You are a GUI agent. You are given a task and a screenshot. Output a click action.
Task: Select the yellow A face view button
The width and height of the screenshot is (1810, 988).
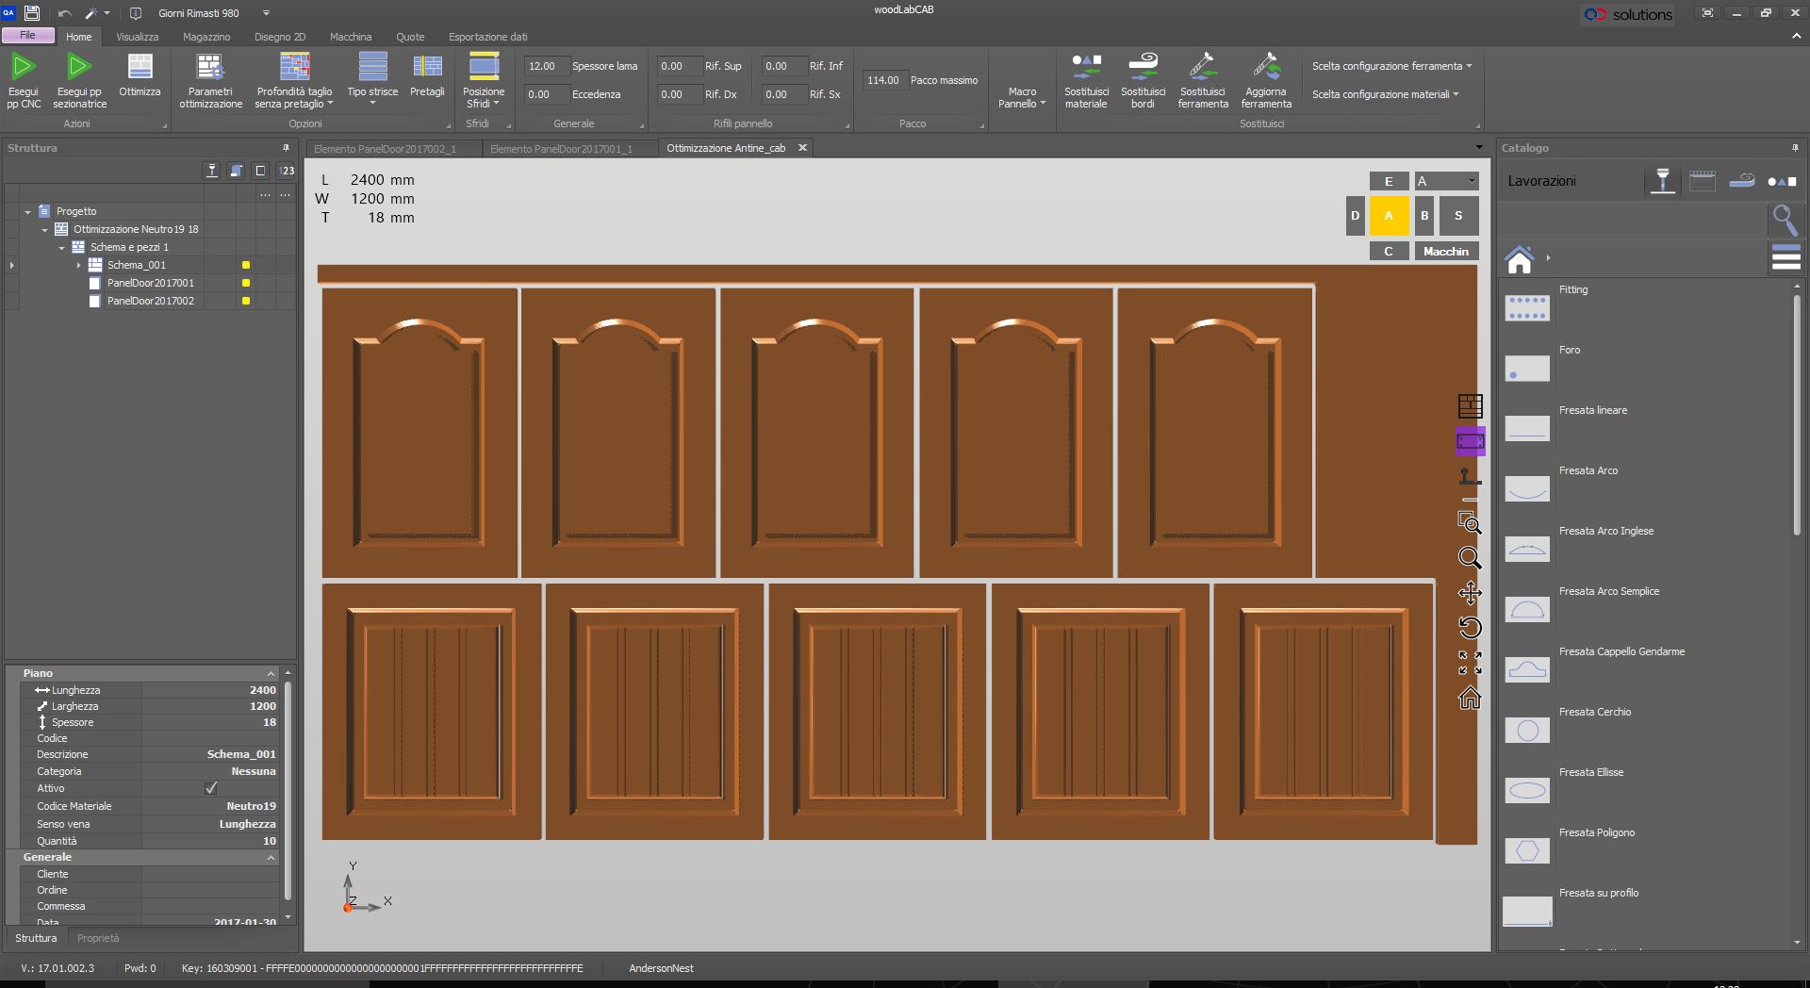pyautogui.click(x=1389, y=216)
